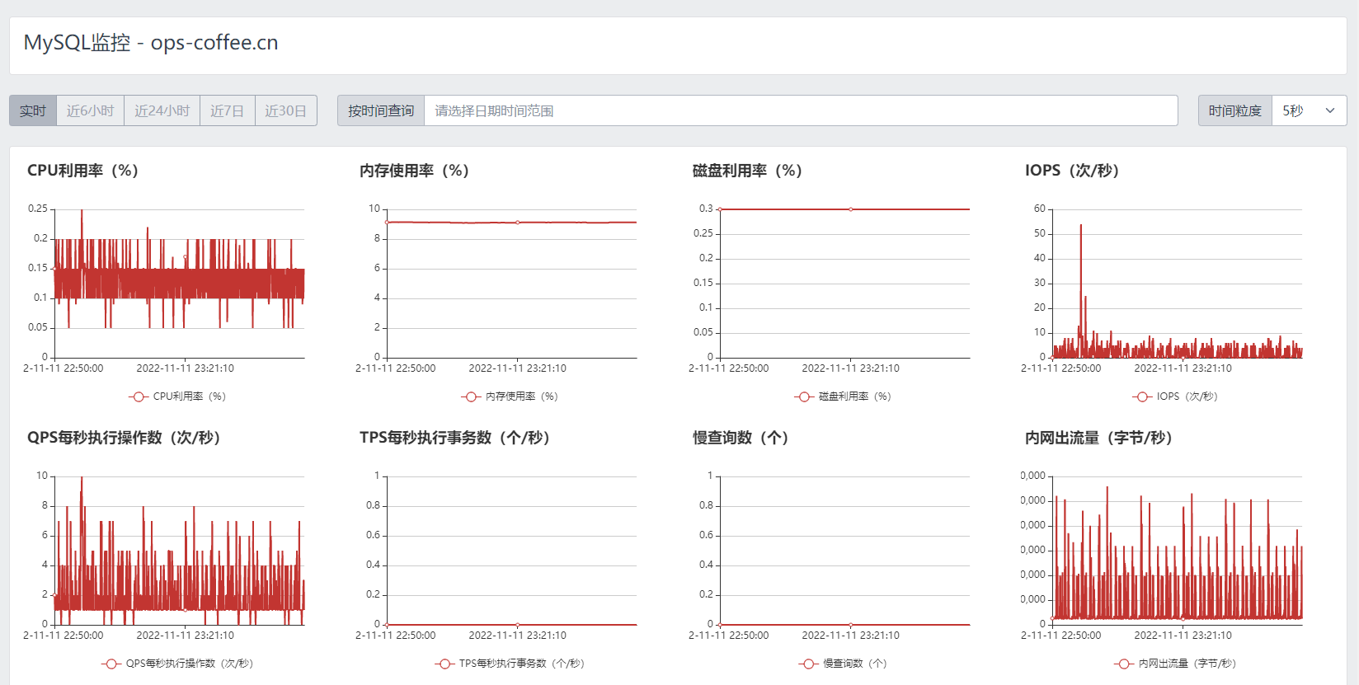Select the 近30日 time range
The image size is (1359, 685).
click(285, 110)
